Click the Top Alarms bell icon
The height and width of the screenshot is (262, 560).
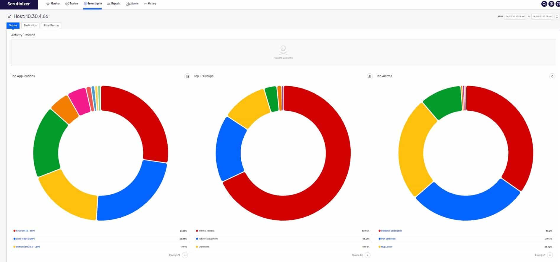pyautogui.click(x=552, y=76)
